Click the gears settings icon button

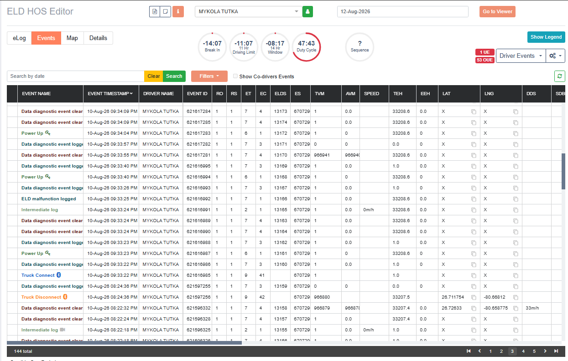555,56
